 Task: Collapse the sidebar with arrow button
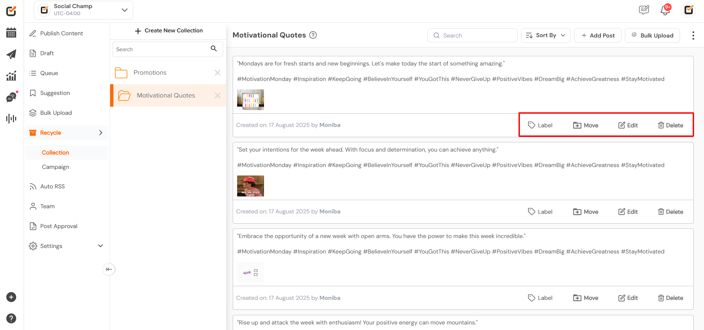(x=109, y=269)
